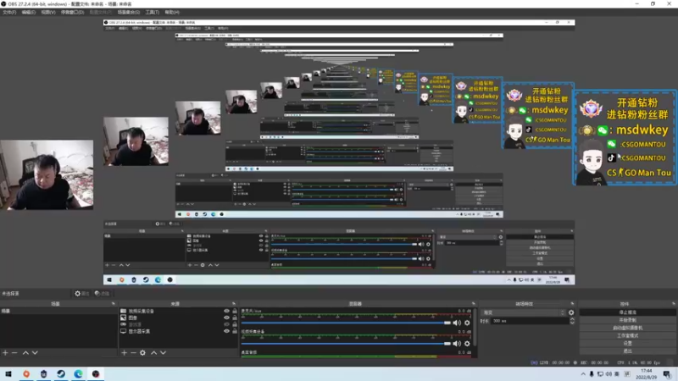Screen dimensions: 678x381
Task: Pop out the Scene Transitions dock panel
Action: 572,304
